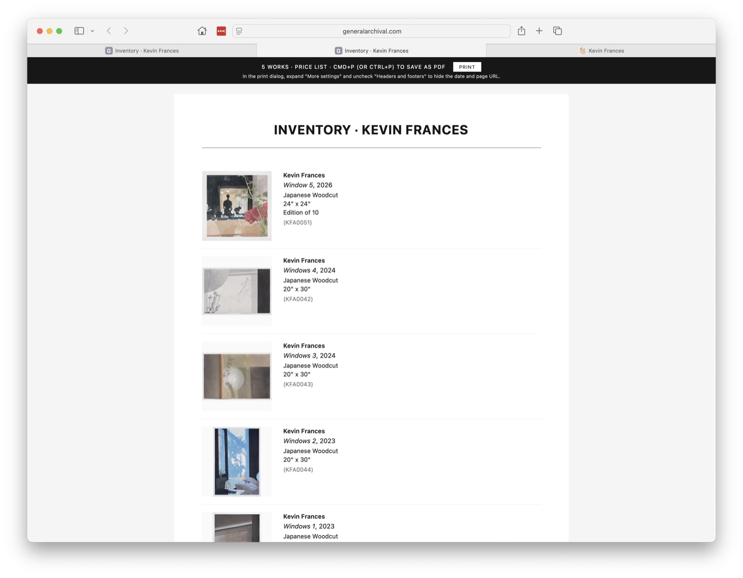The height and width of the screenshot is (578, 743).
Task: Show the tab overview icon
Action: [557, 31]
